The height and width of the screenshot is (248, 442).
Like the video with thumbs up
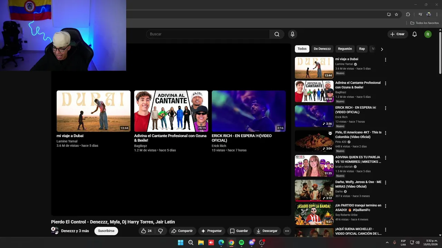146,231
